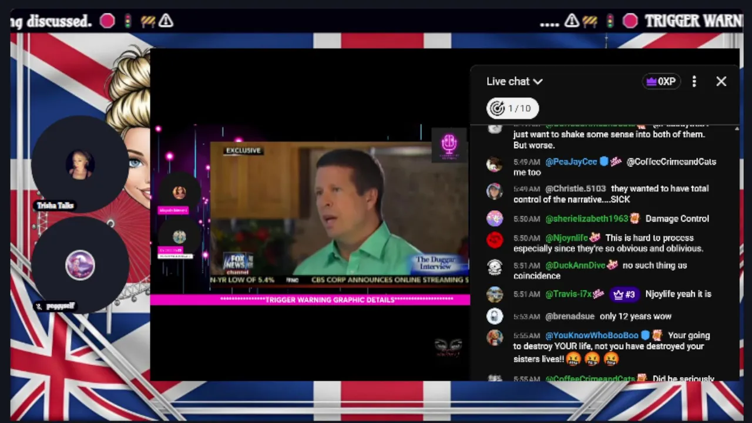Image resolution: width=752 pixels, height=423 pixels.
Task: Open the avatar beside @PeaJayCee's message
Action: (x=495, y=164)
